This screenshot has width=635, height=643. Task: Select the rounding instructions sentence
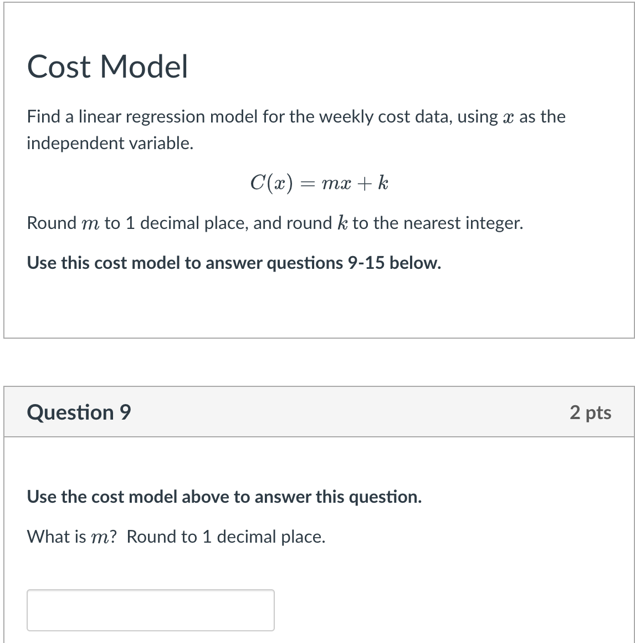tap(275, 223)
